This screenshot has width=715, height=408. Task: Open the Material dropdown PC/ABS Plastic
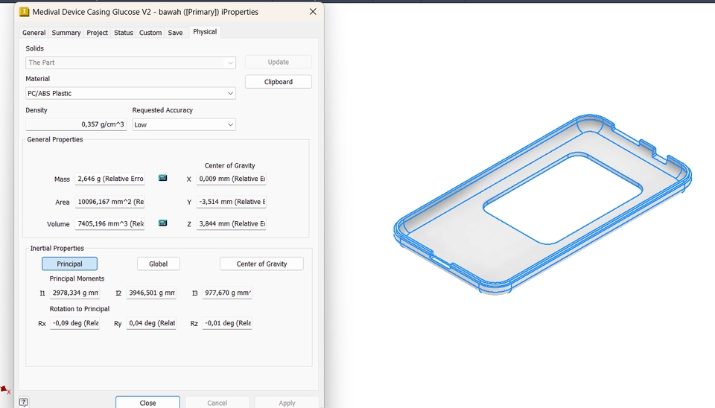(130, 93)
